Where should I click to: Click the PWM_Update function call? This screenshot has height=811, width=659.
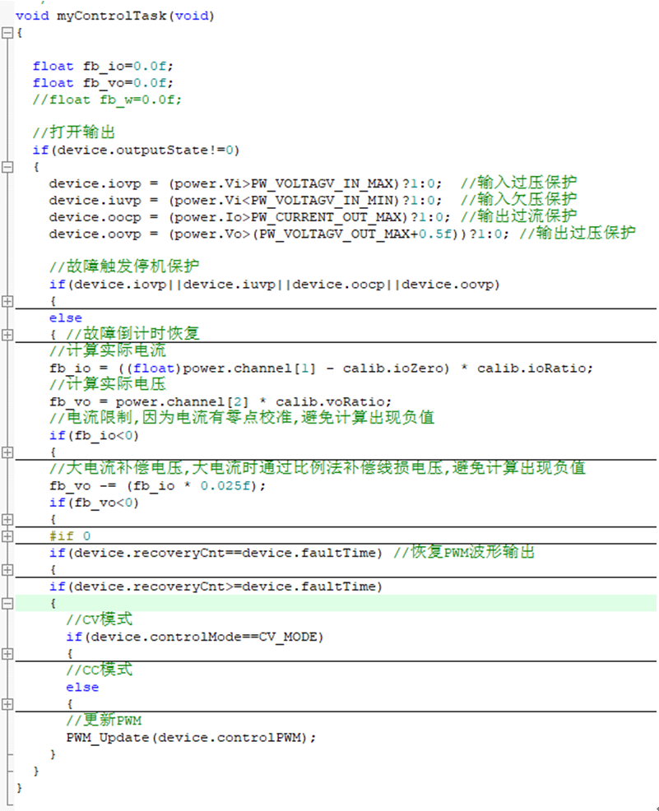pos(109,737)
